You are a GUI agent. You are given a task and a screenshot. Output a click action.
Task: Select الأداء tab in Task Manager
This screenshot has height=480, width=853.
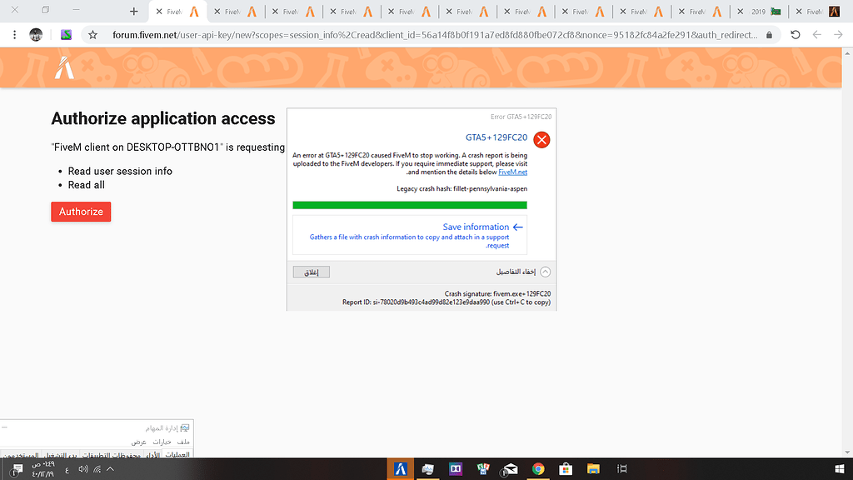tap(153, 455)
